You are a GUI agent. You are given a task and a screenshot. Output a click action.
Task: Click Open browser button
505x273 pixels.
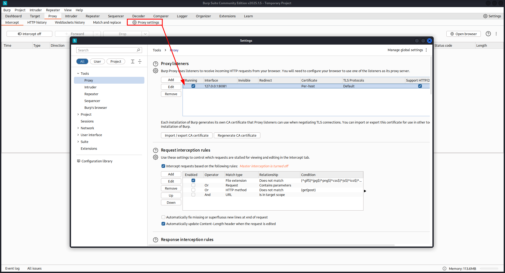click(463, 34)
